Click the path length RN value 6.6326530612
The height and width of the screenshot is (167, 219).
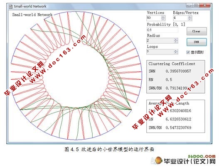178,119
